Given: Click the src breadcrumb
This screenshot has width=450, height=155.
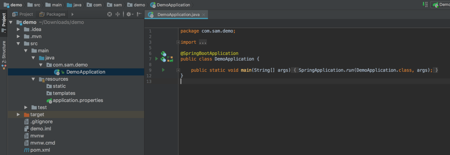Looking at the screenshot, I should point(34,5).
